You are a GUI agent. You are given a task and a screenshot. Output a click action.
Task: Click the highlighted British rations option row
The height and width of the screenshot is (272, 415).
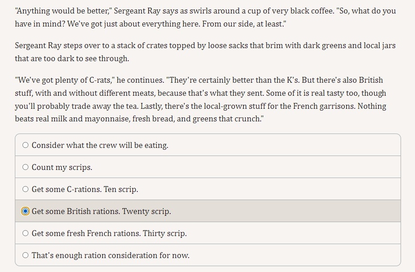(208, 211)
